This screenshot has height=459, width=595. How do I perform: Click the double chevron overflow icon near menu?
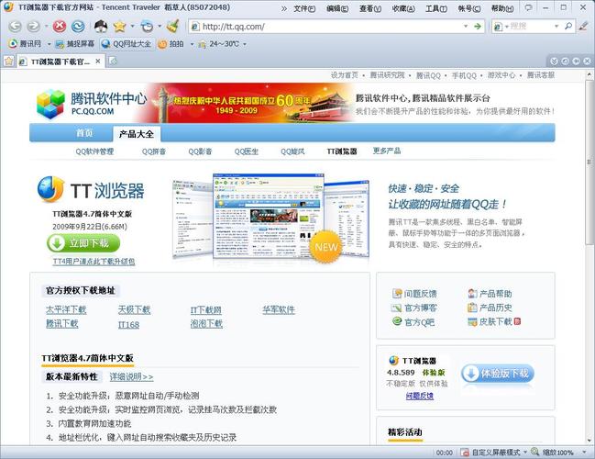tap(284, 8)
